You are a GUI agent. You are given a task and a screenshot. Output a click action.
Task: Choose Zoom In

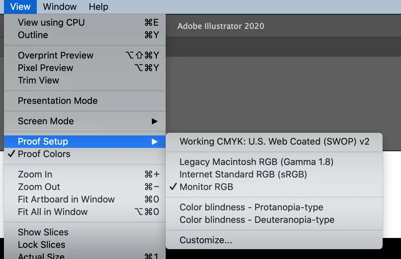(x=85, y=175)
